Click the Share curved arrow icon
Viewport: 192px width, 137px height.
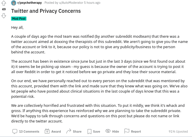pyautogui.click(x=69, y=131)
